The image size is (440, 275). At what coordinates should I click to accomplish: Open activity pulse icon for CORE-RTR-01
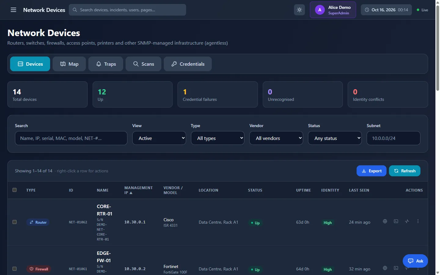click(407, 221)
